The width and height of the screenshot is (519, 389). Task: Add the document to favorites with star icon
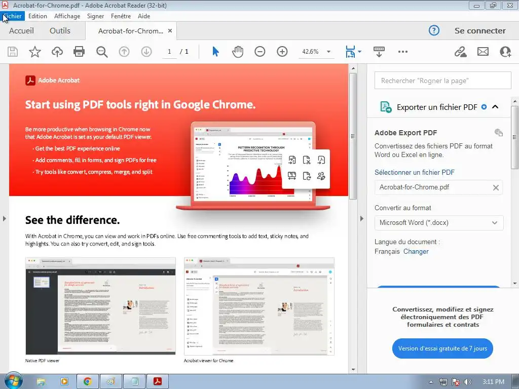35,52
